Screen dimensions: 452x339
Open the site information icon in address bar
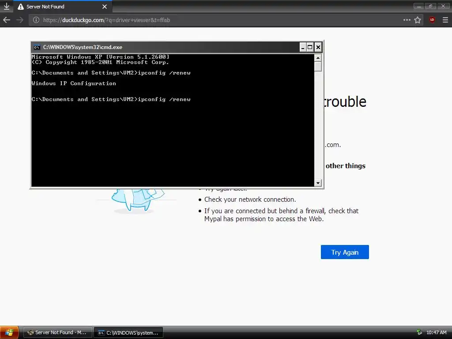36,20
